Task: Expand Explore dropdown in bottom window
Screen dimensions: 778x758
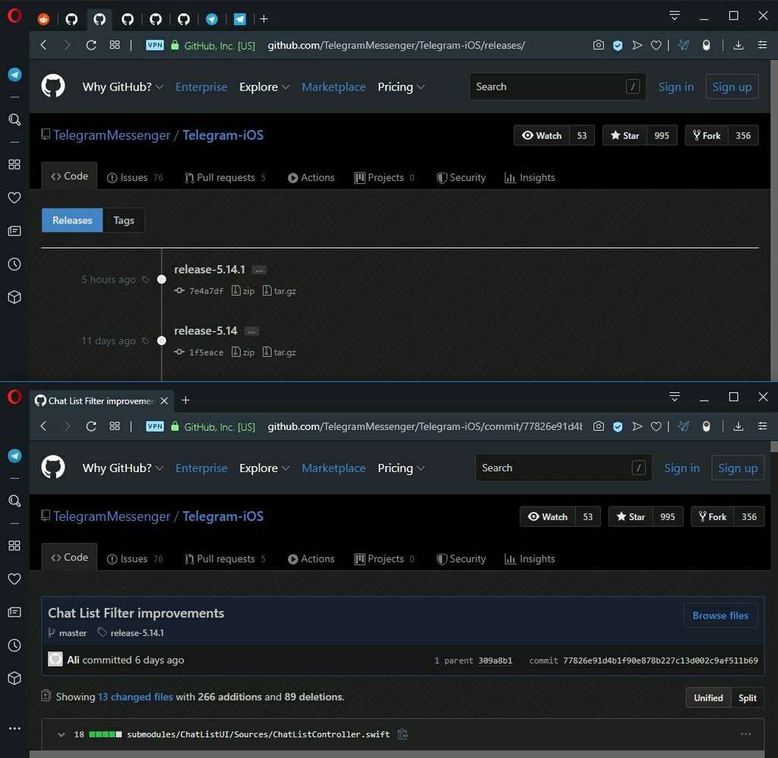Action: point(264,468)
